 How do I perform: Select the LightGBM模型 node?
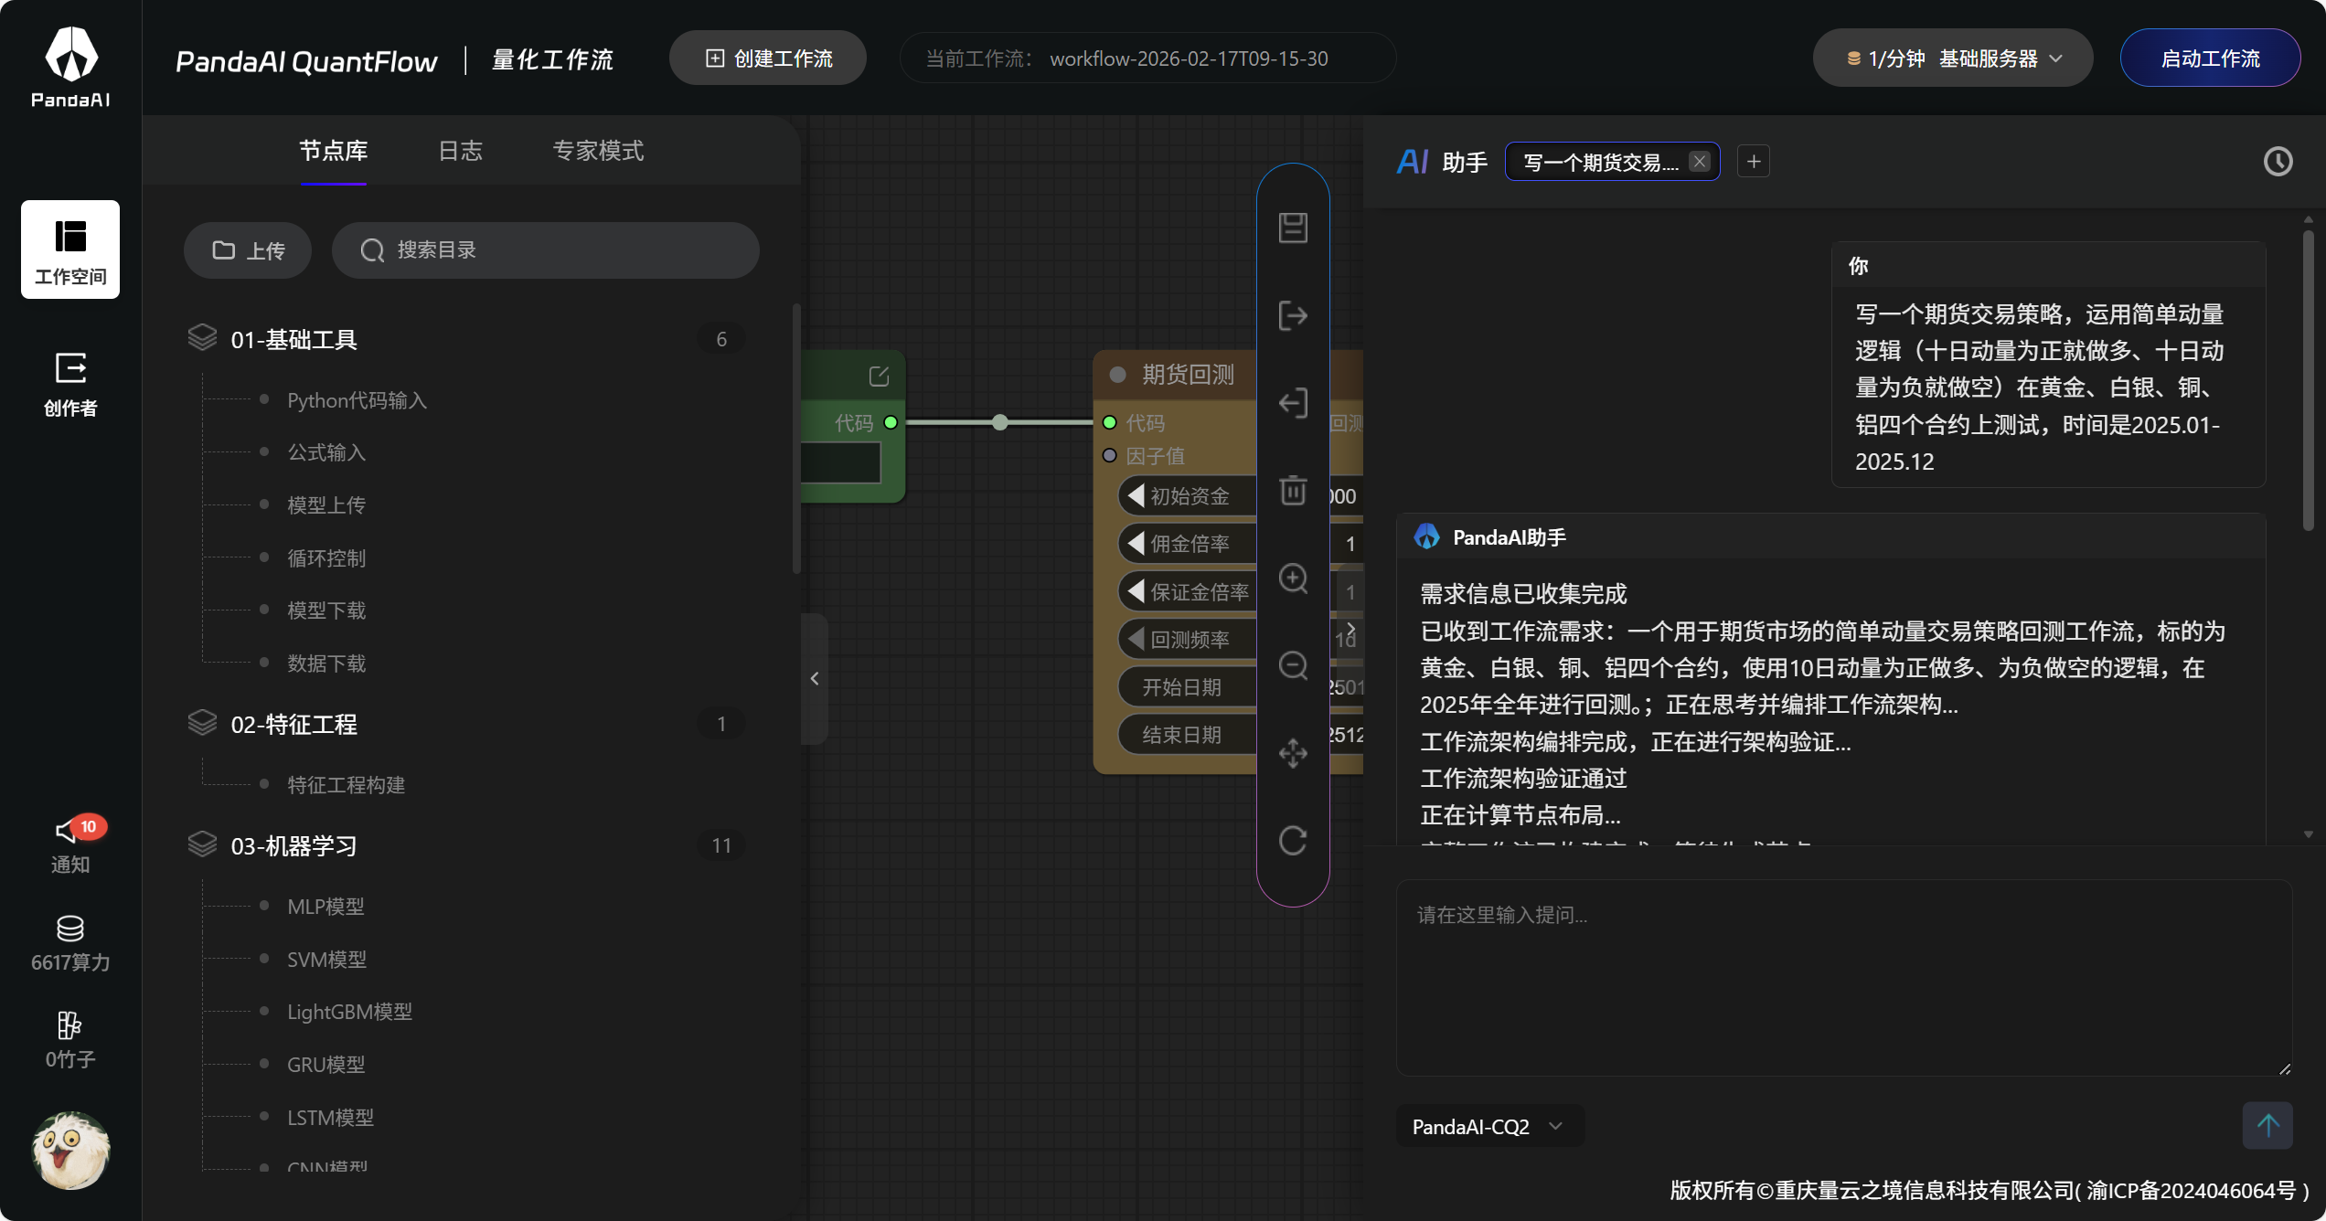tap(349, 1012)
